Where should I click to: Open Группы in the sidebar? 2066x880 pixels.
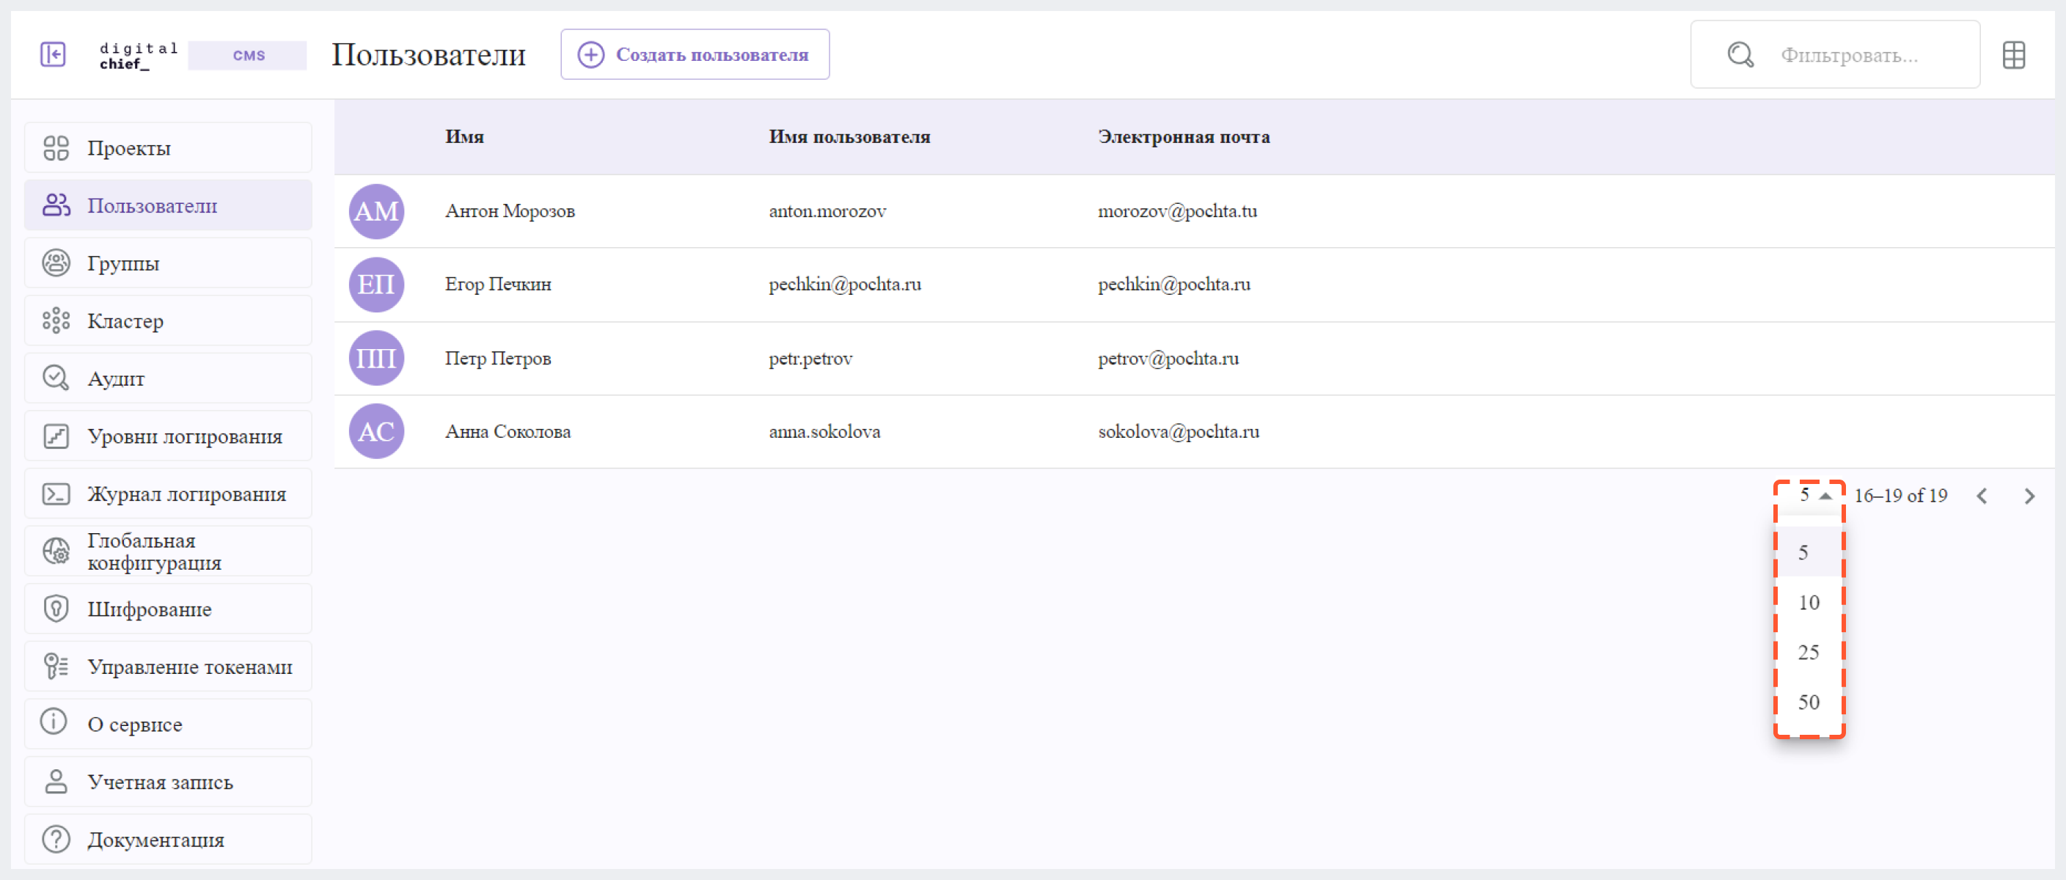(x=168, y=263)
